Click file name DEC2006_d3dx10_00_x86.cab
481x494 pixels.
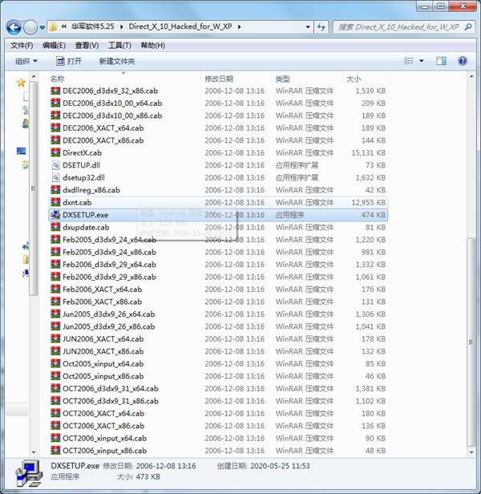112,115
